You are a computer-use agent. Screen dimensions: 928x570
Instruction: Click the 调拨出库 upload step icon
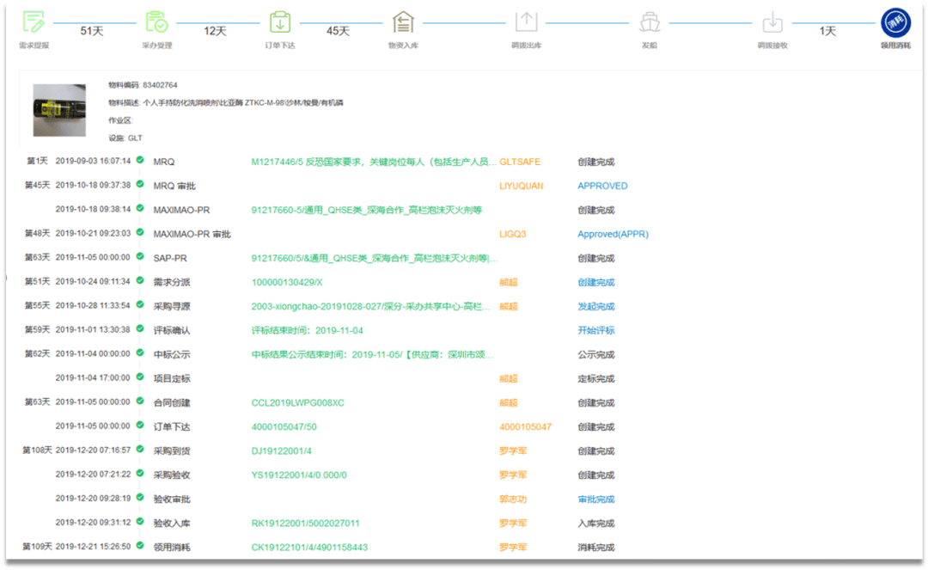coord(526,21)
